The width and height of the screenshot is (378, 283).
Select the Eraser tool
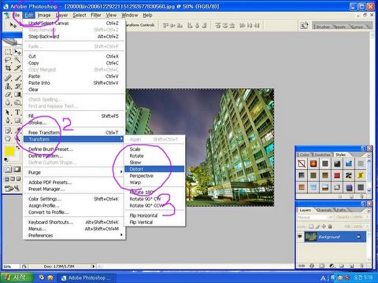8,94
